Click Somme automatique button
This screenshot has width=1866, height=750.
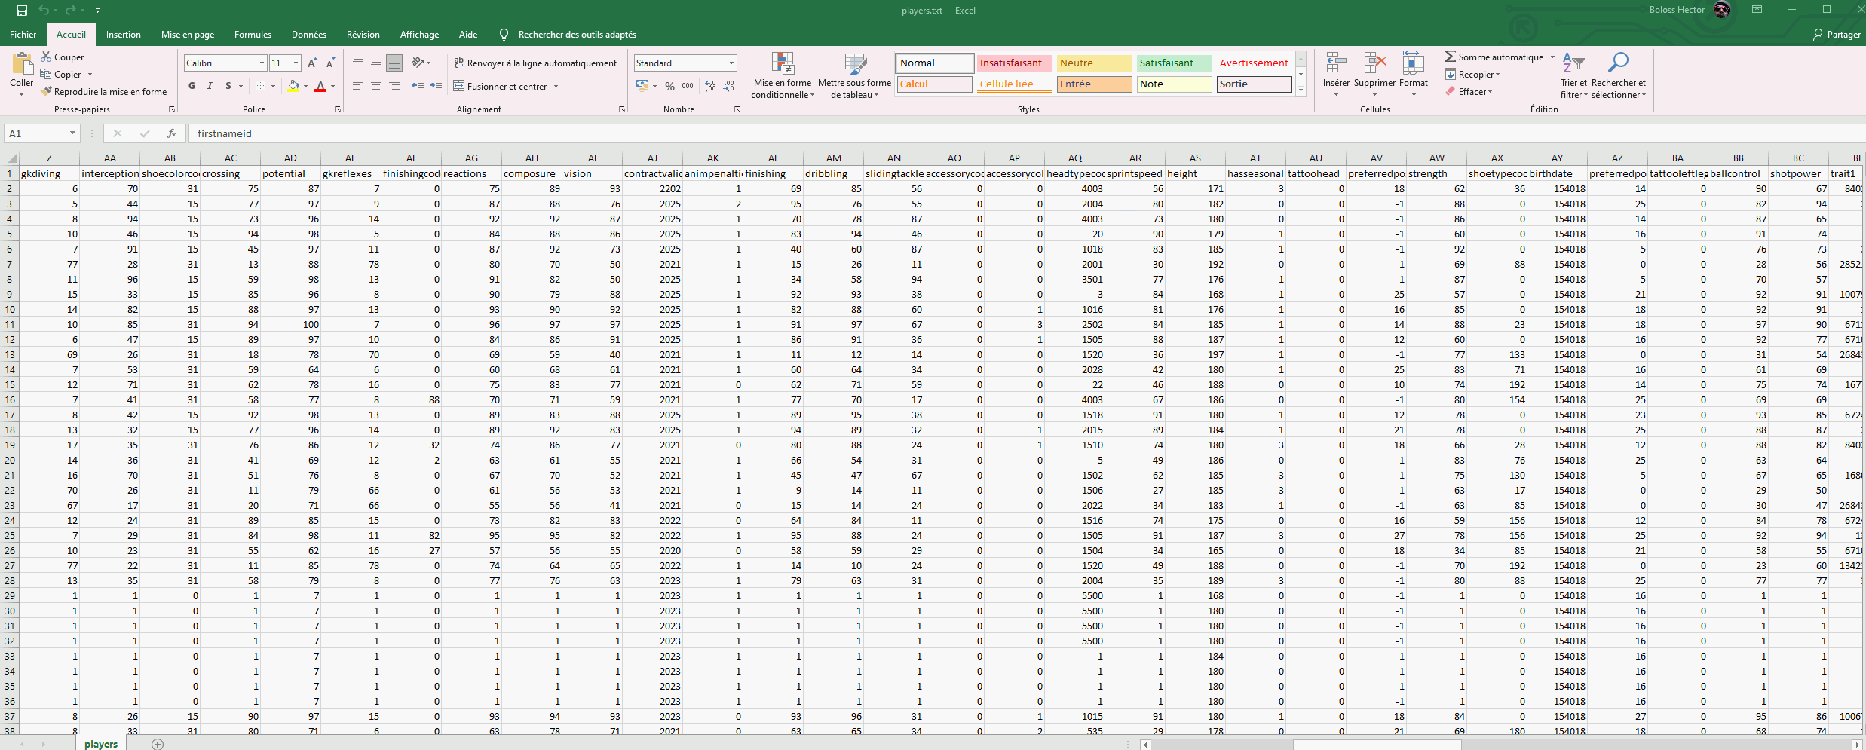[1494, 57]
